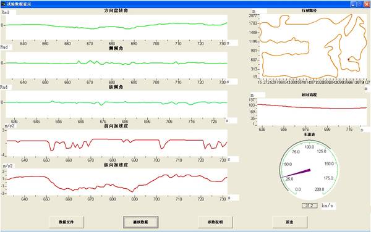Click inside the 方向盘转角 steering angle chart

pyautogui.click(x=116, y=27)
